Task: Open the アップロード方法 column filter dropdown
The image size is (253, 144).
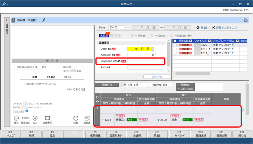Action: pos(237,41)
